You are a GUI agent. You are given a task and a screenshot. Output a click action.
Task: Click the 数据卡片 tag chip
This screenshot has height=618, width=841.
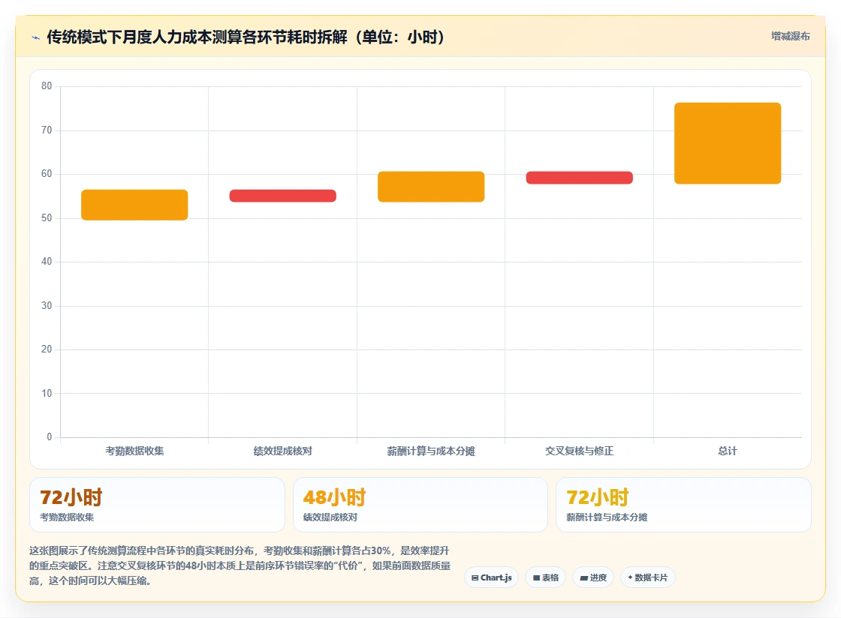click(648, 577)
